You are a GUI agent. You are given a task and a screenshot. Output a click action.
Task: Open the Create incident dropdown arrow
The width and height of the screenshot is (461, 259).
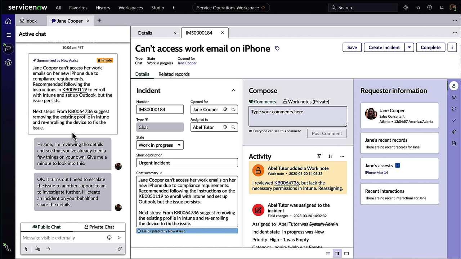pyautogui.click(x=409, y=47)
